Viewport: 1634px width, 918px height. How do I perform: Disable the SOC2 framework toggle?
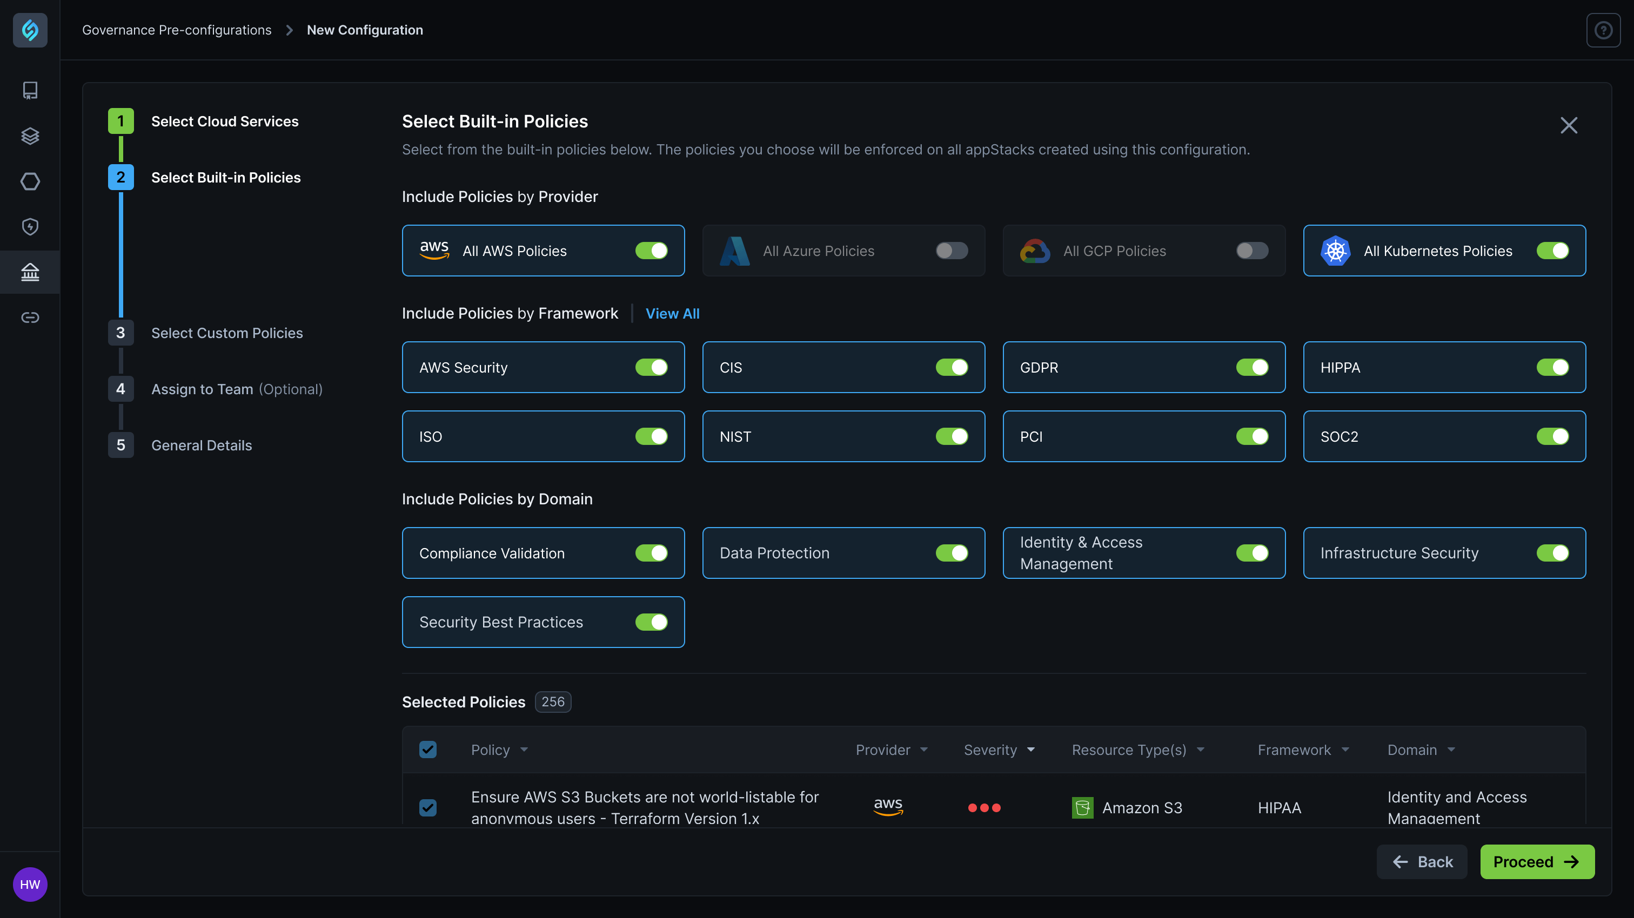point(1552,436)
